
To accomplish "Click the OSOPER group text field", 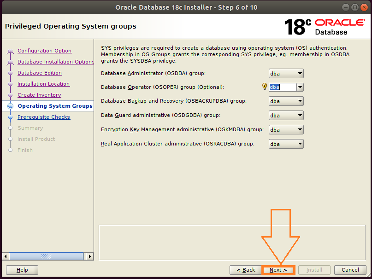I will (283, 87).
